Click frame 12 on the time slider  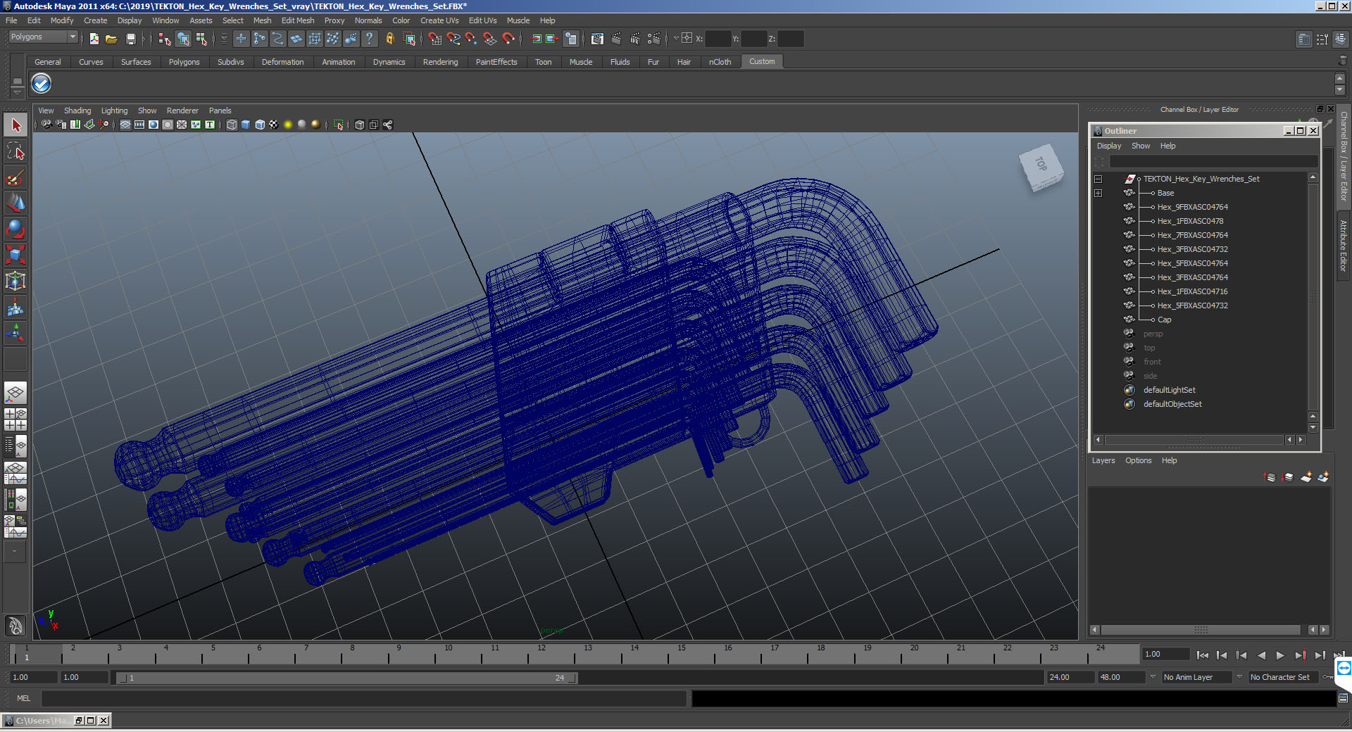[542, 655]
